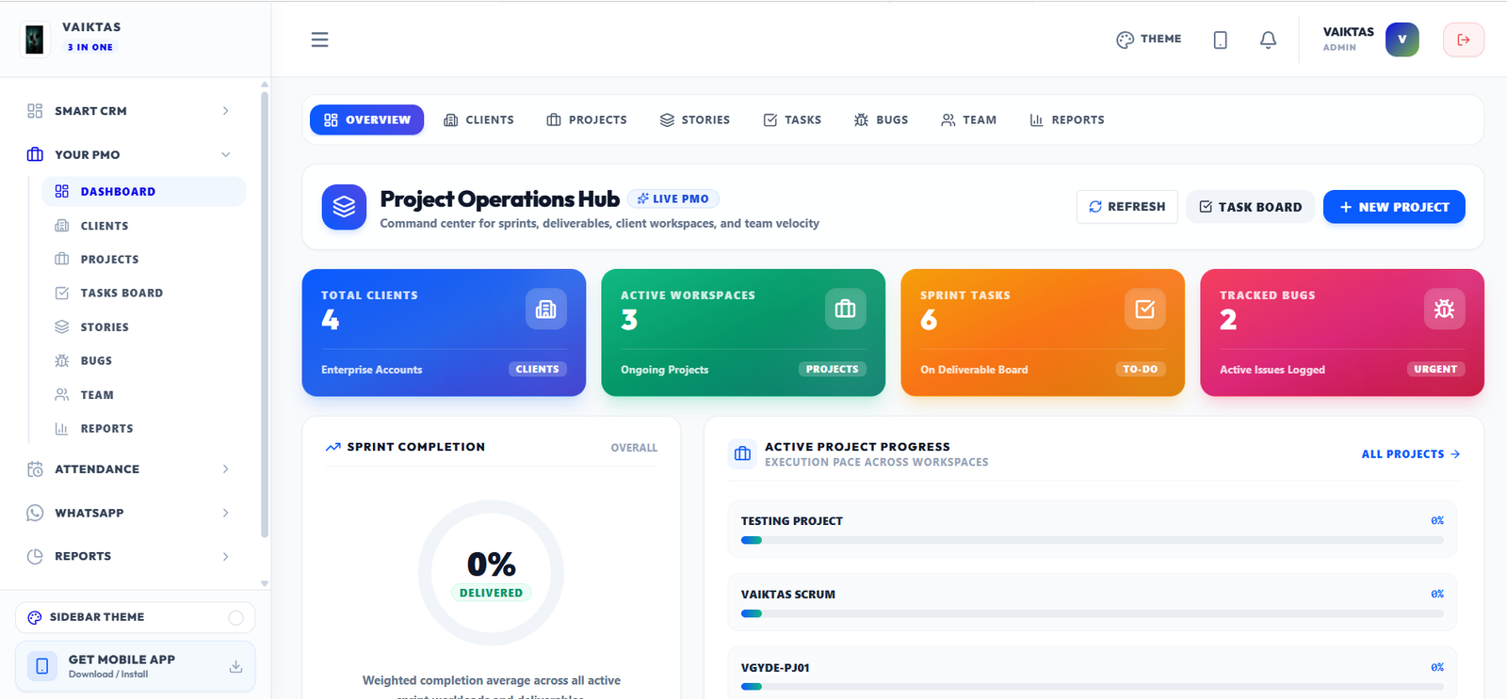Click the Total Clients building icon
Image resolution: width=1507 pixels, height=699 pixels.
click(x=546, y=309)
